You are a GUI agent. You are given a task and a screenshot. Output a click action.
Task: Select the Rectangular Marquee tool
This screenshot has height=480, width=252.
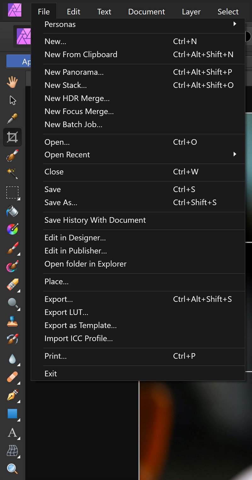[12, 192]
